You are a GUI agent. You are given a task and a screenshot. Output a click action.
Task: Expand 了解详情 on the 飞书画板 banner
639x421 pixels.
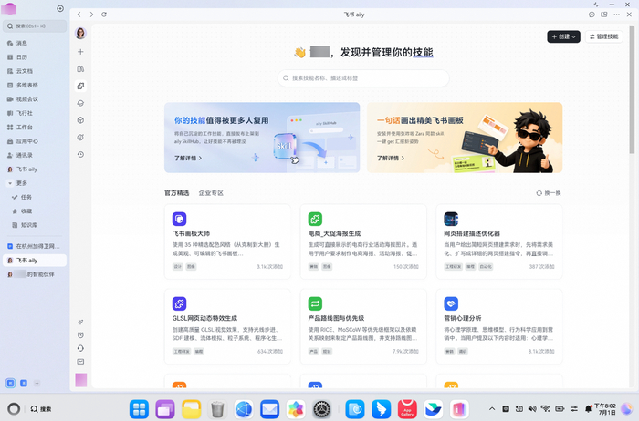(391, 158)
